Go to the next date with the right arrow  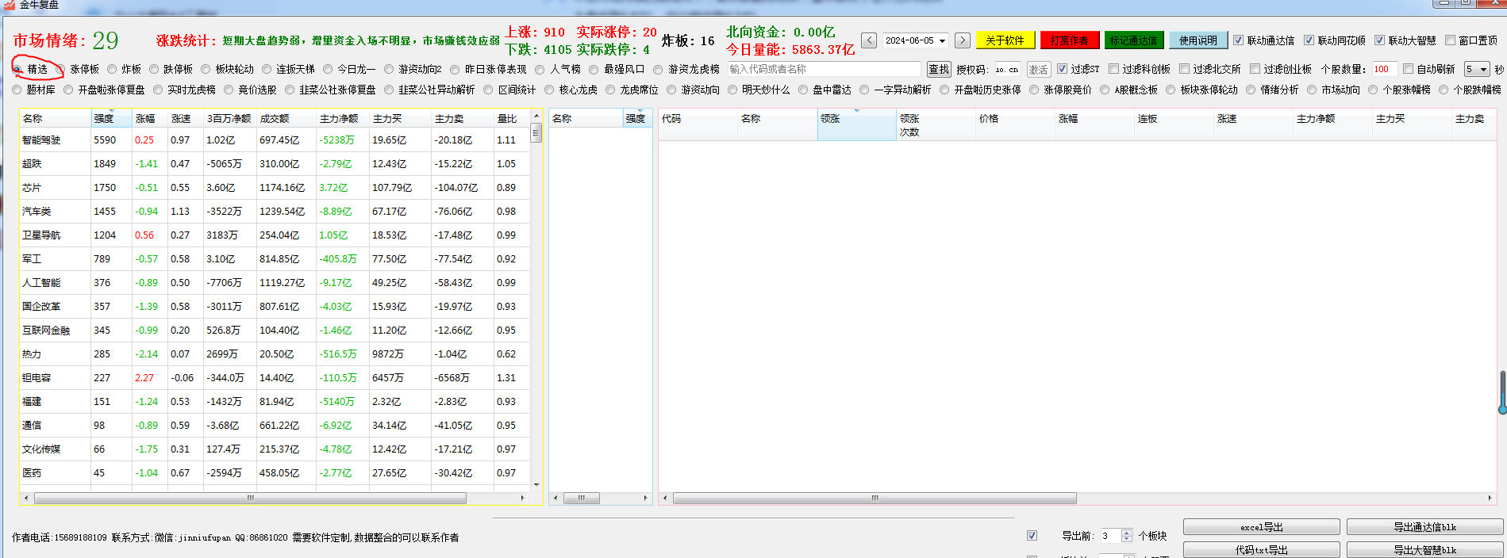pos(962,40)
